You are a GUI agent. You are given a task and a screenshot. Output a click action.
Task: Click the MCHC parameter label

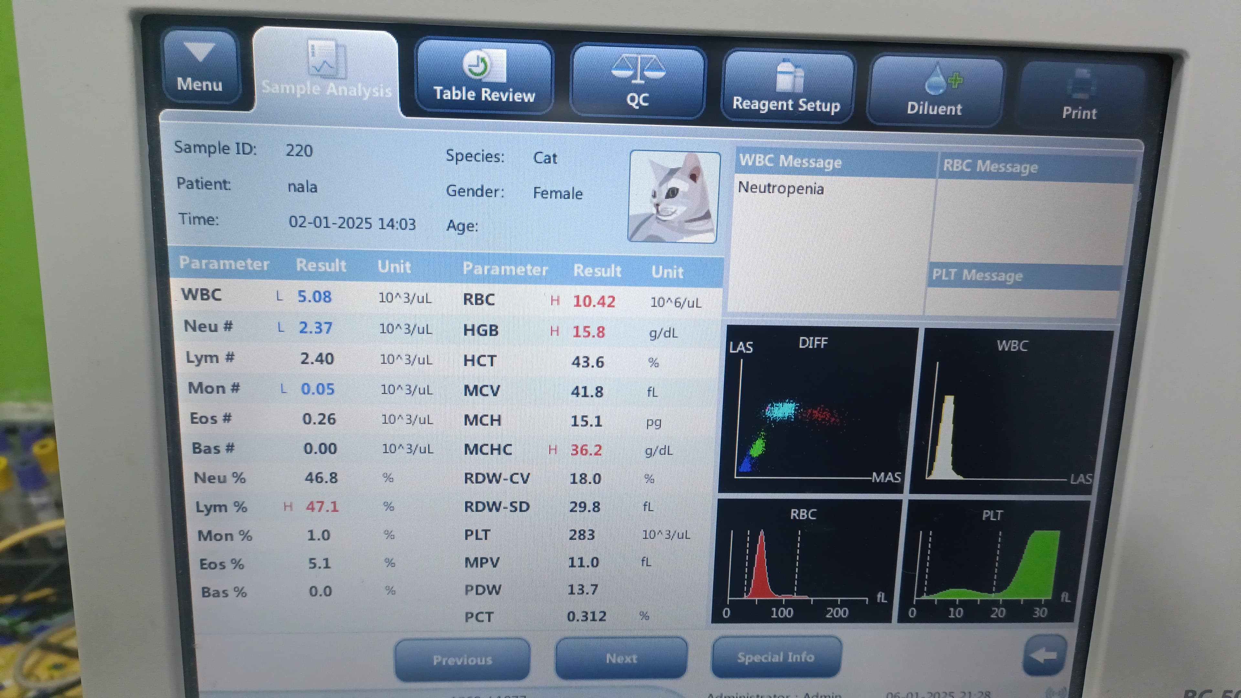[488, 449]
